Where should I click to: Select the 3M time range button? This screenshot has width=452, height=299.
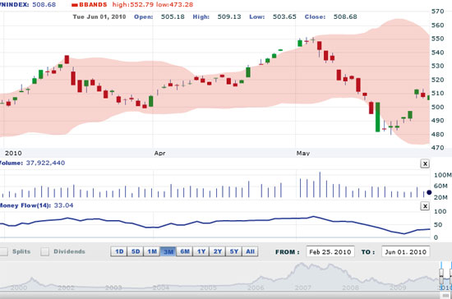(x=168, y=251)
